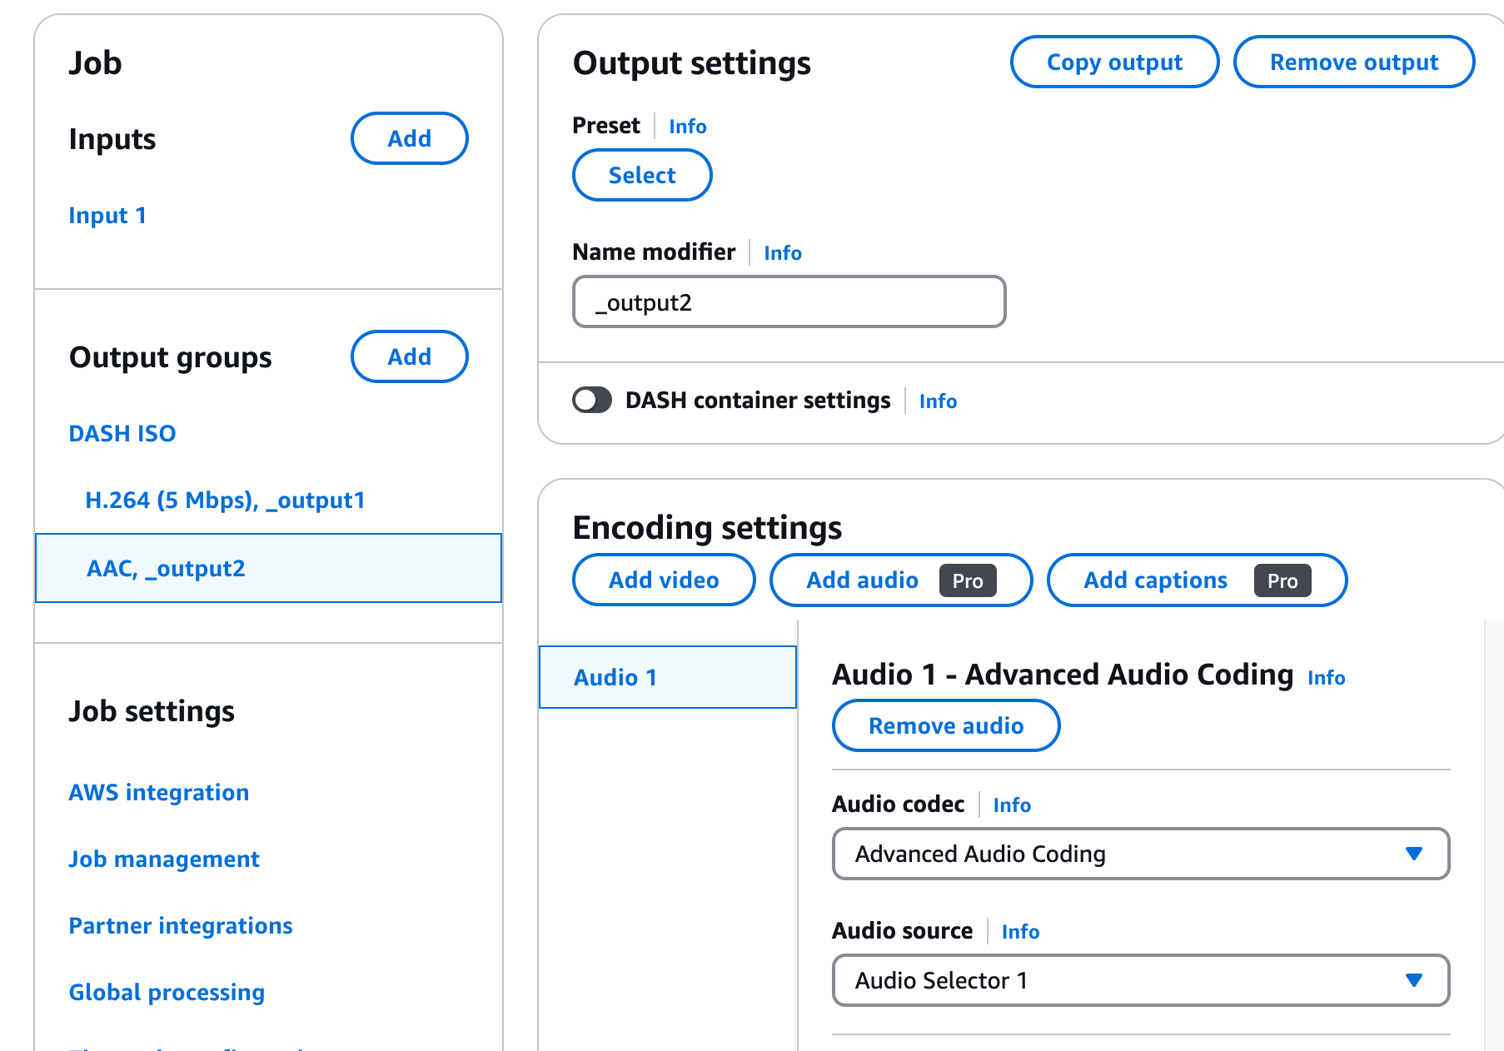The width and height of the screenshot is (1504, 1051).
Task: Open the DASH ISO output group
Action: tap(122, 433)
